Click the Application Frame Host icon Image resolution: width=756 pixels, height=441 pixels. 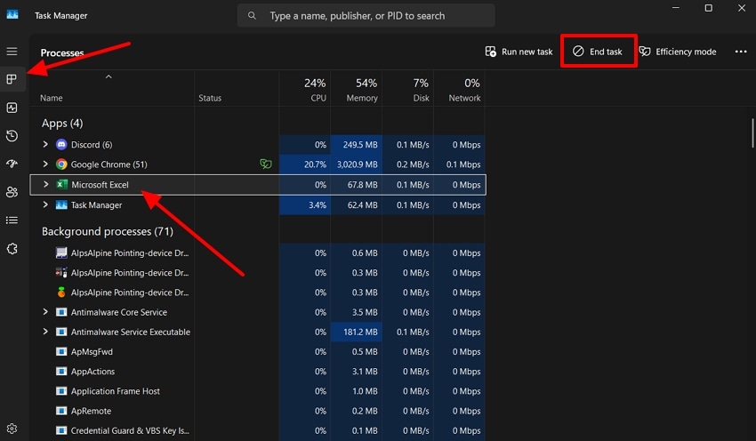coord(61,391)
